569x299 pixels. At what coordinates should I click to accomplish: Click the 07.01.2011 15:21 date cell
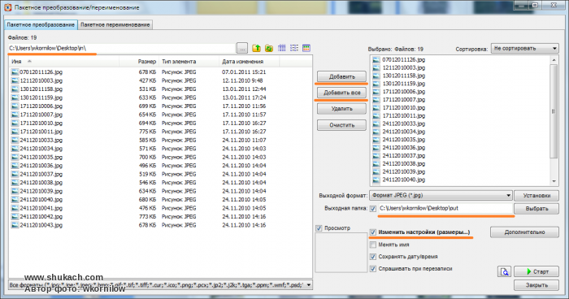(244, 72)
